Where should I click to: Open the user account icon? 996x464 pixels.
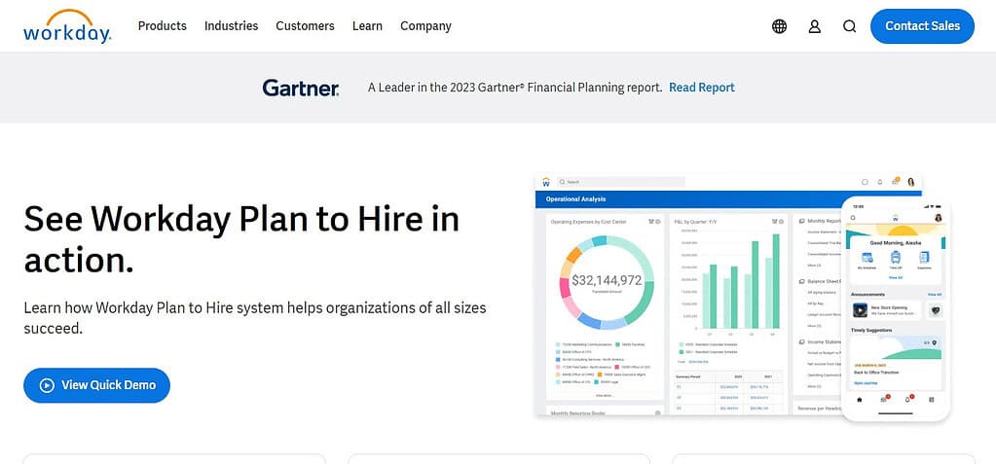tap(814, 26)
